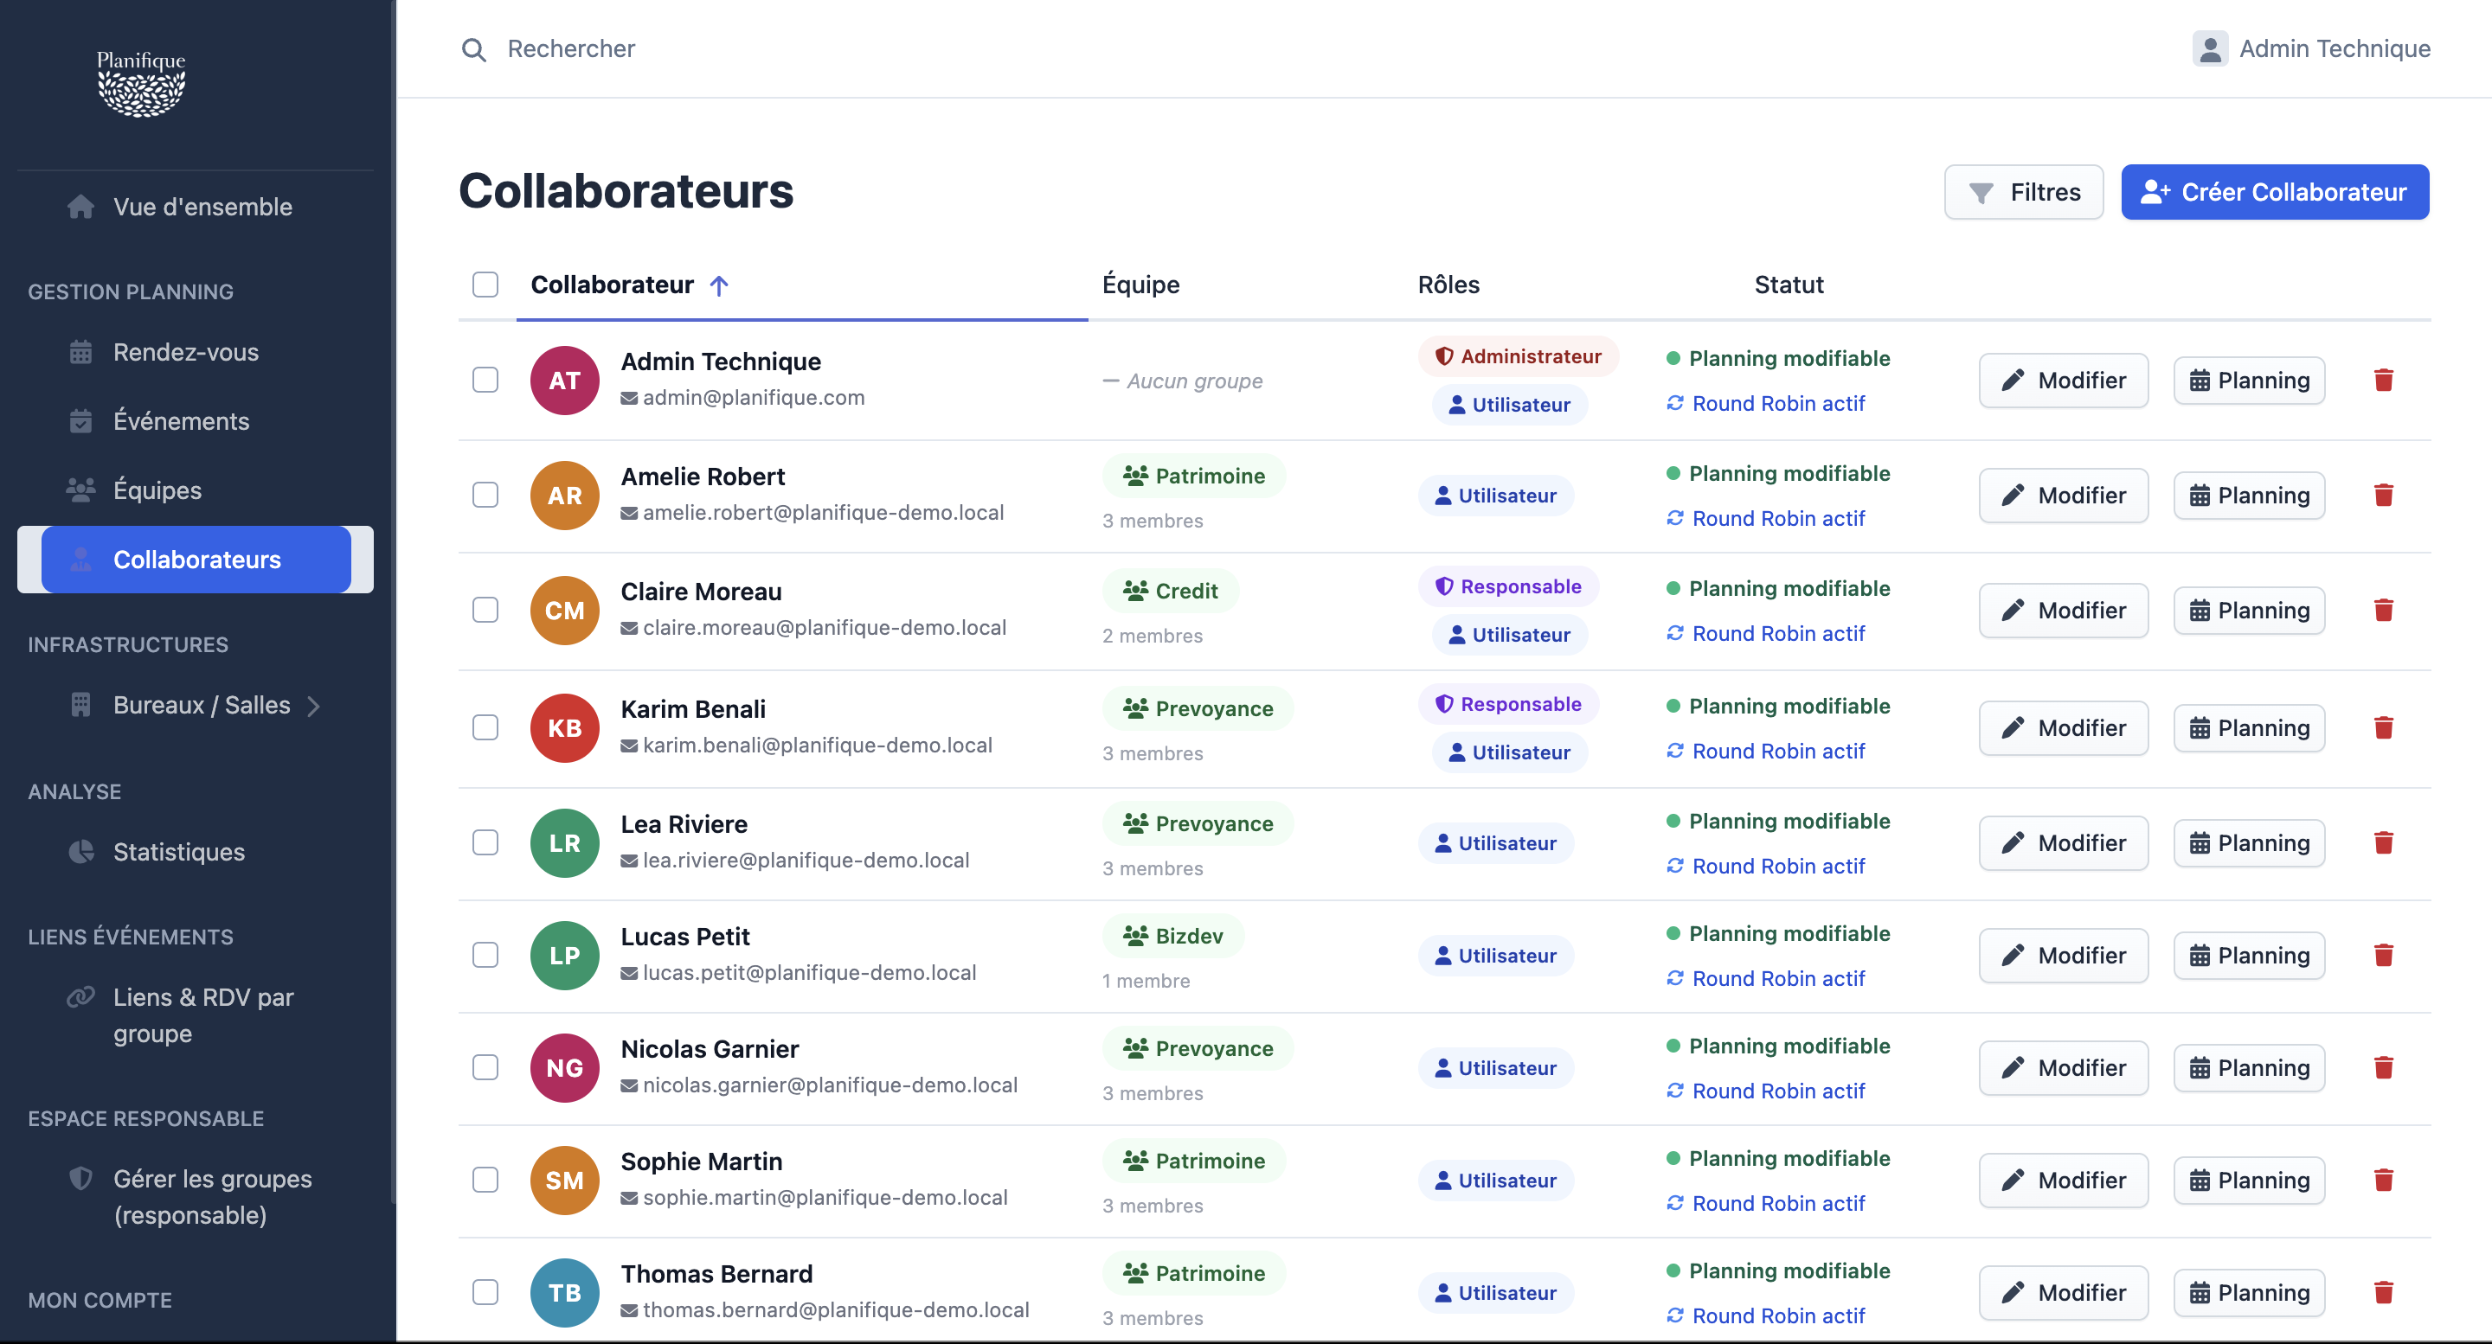Check the box for Karim Benali
Image resolution: width=2492 pixels, height=1344 pixels.
pyautogui.click(x=485, y=728)
